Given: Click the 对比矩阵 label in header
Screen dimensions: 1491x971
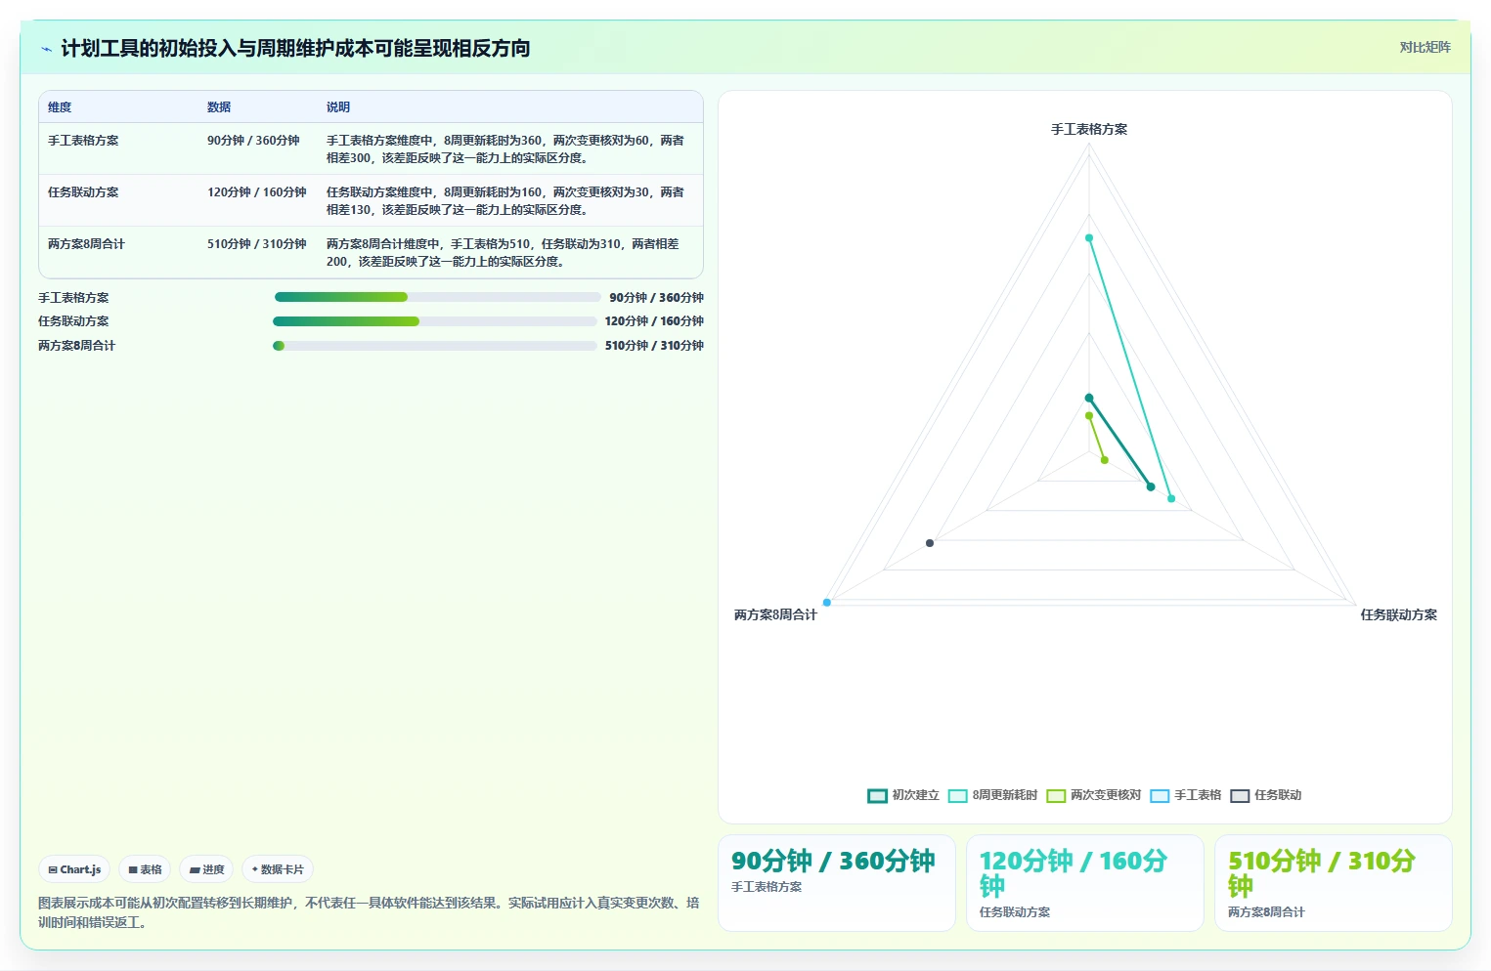Looking at the screenshot, I should tap(1425, 47).
